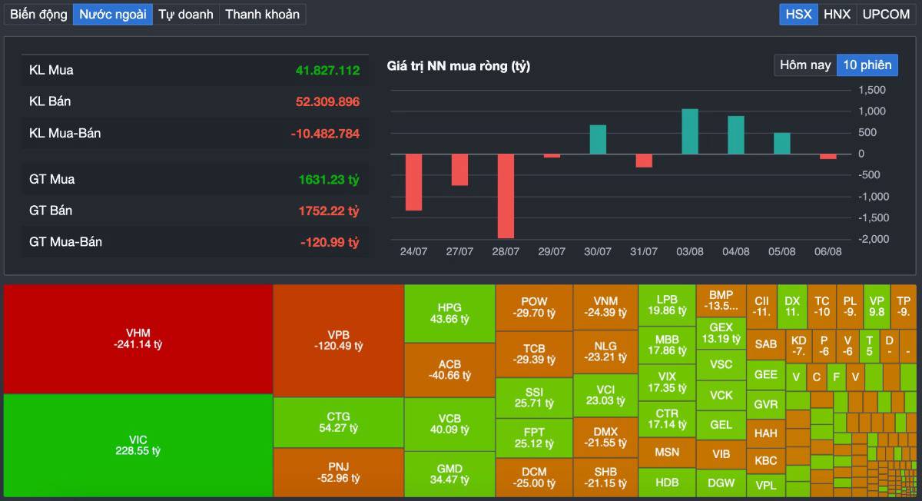The image size is (922, 501).
Task: Click the 06/08 small red bar
Action: [828, 156]
